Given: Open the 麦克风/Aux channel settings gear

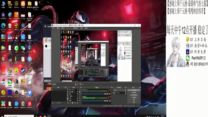Looking at the screenshot, I should pos(110,94).
